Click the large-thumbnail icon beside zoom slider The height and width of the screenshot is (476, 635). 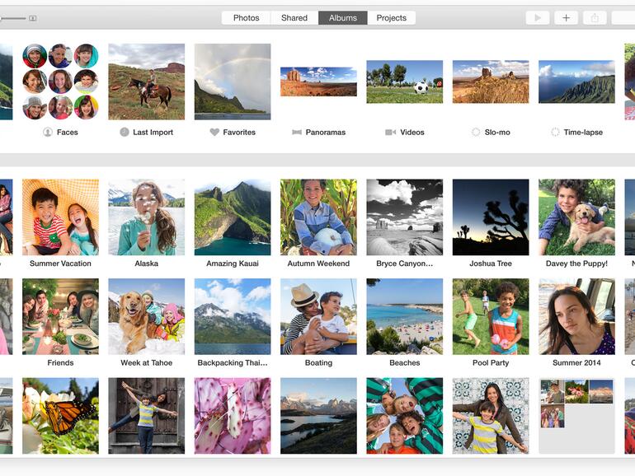click(x=33, y=18)
